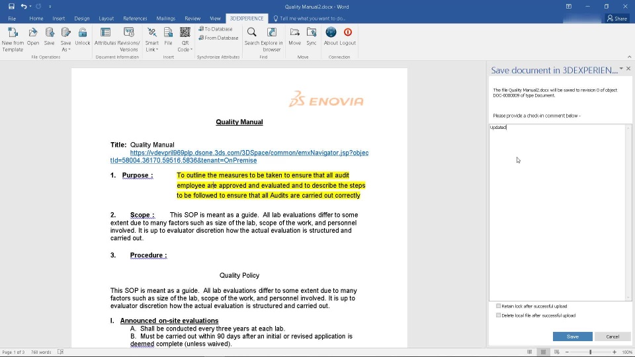The width and height of the screenshot is (635, 357).
Task: Switch to Web Layout view
Action: (557, 352)
